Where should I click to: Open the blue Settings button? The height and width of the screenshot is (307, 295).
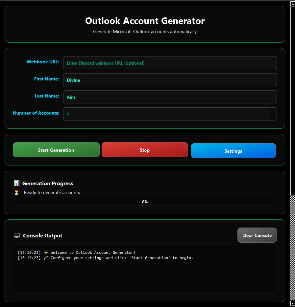[234, 151]
